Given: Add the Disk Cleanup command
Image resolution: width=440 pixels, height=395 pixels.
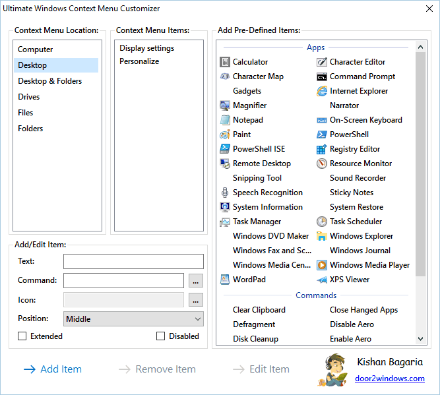Looking at the screenshot, I should (x=255, y=339).
